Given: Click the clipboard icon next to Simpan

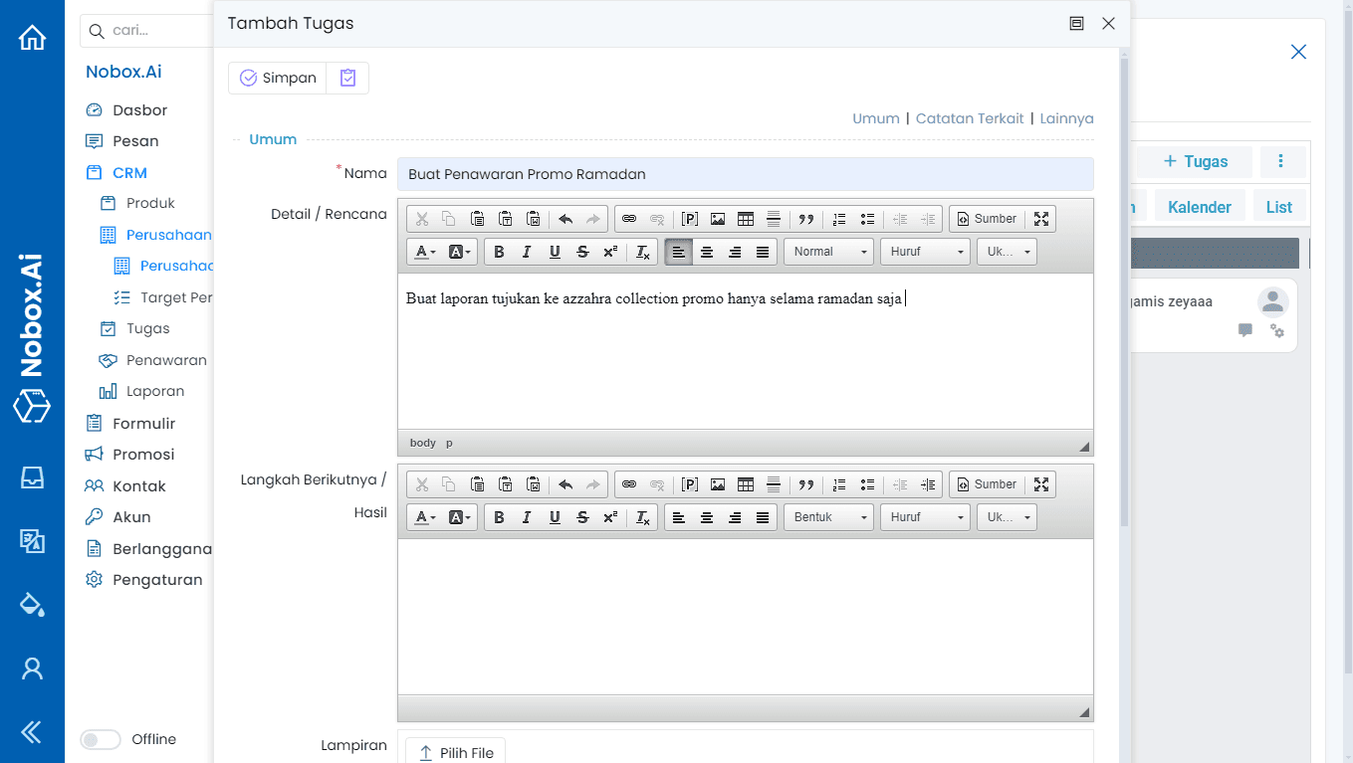Looking at the screenshot, I should click(347, 78).
